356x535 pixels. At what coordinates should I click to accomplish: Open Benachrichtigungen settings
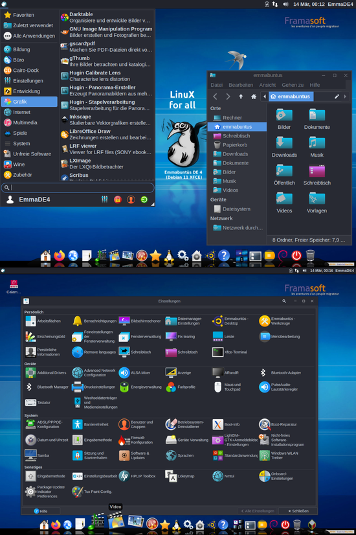coord(95,321)
